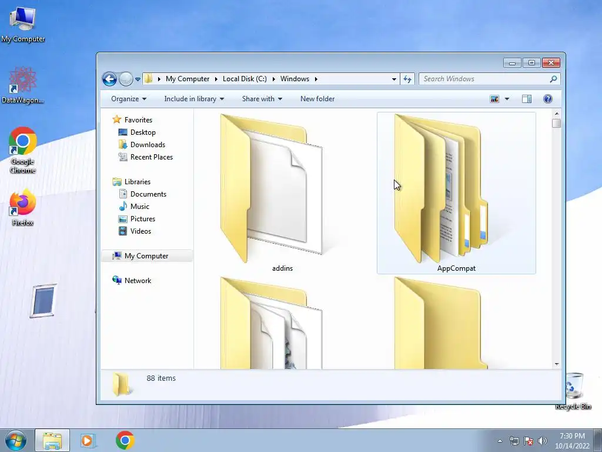This screenshot has height=452, width=602.
Task: Click the New folder button
Action: tap(317, 99)
